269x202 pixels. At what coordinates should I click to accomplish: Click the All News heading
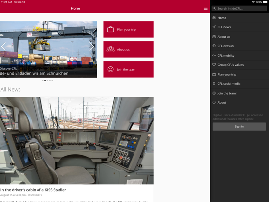(10, 89)
